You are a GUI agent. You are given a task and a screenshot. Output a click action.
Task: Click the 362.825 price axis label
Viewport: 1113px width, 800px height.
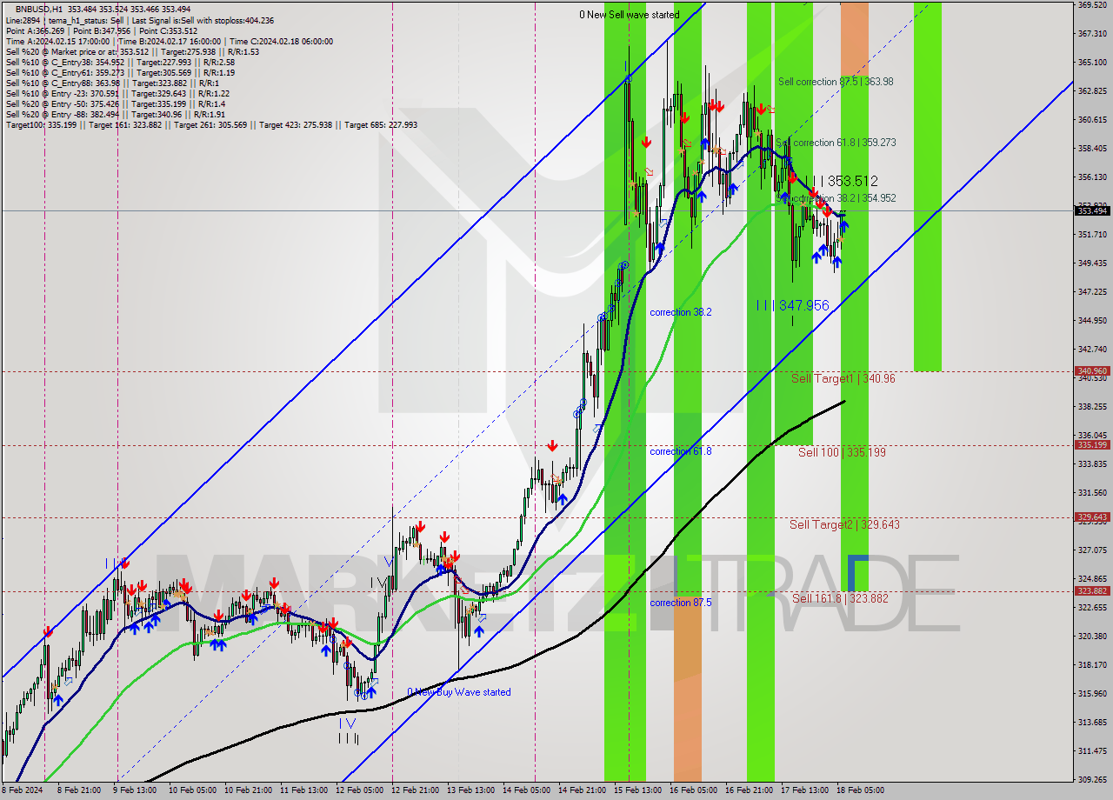pyautogui.click(x=1092, y=90)
